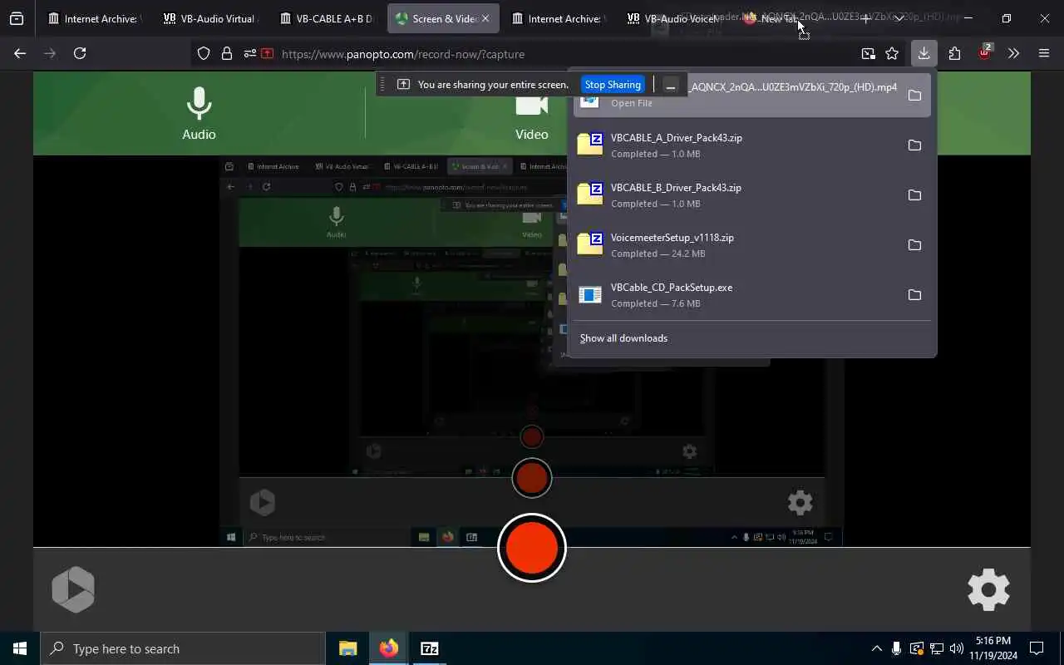Click the red screen-sharing indicator in address bar
This screenshot has width=1064, height=665.
[x=267, y=54]
